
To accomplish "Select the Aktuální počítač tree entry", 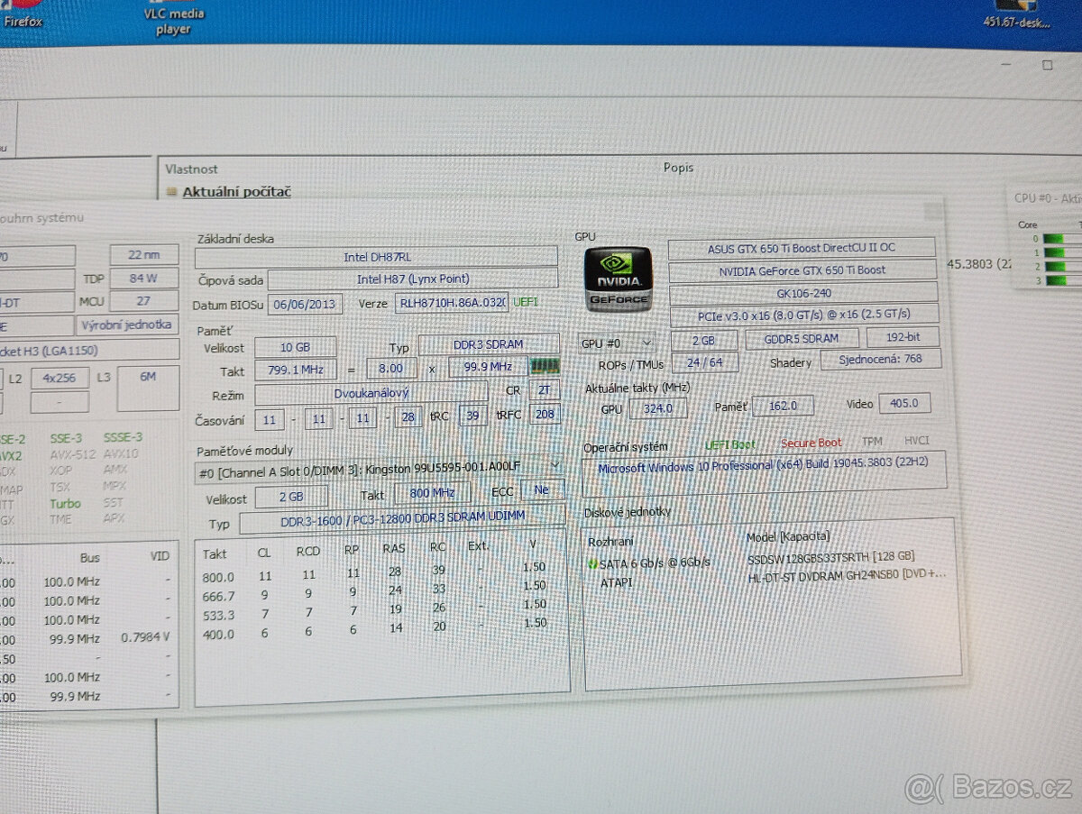I will 236,192.
